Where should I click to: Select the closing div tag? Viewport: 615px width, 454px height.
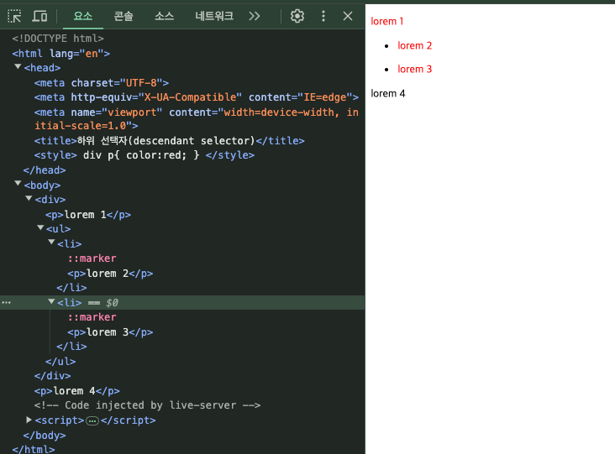(53, 376)
